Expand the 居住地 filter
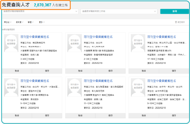The width and height of the screenshot is (190, 124). [8, 22]
